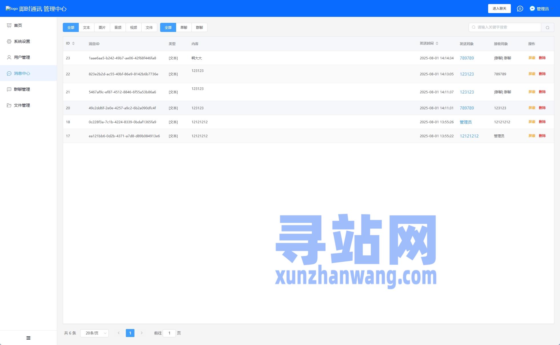Click 屏蔽 for message ID 20
Screen dimensions: 560x345
point(532,108)
